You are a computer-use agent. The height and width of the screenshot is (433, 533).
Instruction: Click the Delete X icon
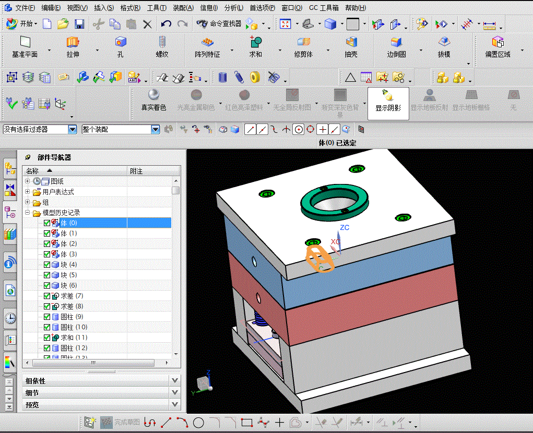[147, 24]
